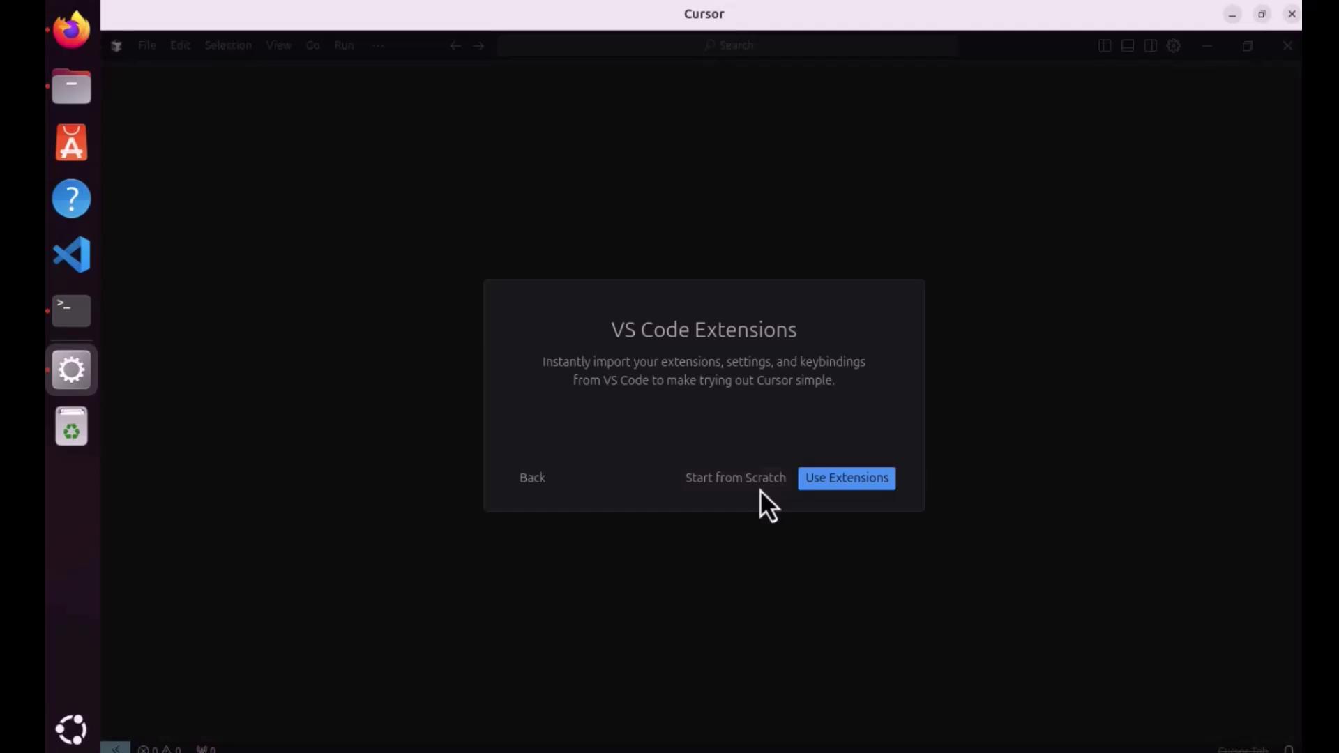Click the Search command center field
Viewport: 1339px width, 753px height.
(x=728, y=46)
